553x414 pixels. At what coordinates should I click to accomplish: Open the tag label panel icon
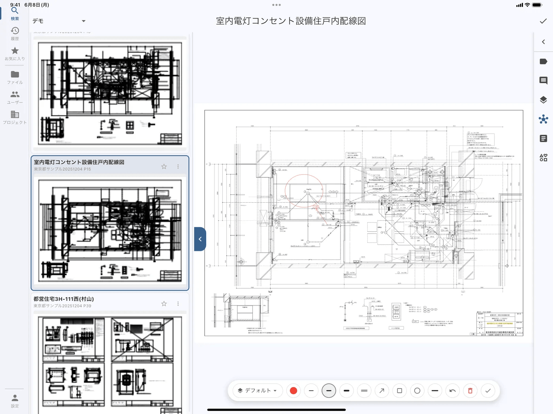(544, 62)
